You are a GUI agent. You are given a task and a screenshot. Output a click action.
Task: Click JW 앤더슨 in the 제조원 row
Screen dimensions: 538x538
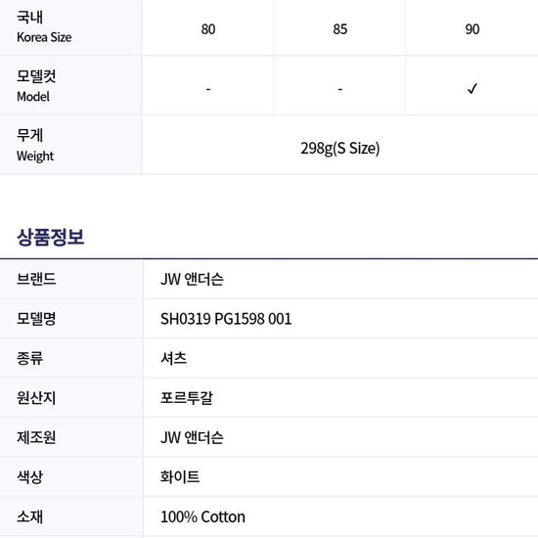pyautogui.click(x=192, y=437)
